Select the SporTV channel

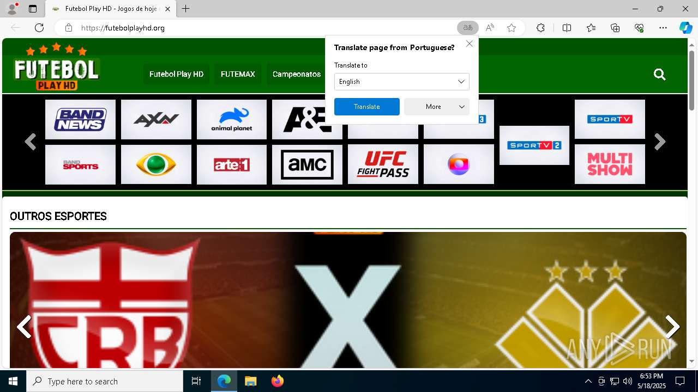point(610,119)
